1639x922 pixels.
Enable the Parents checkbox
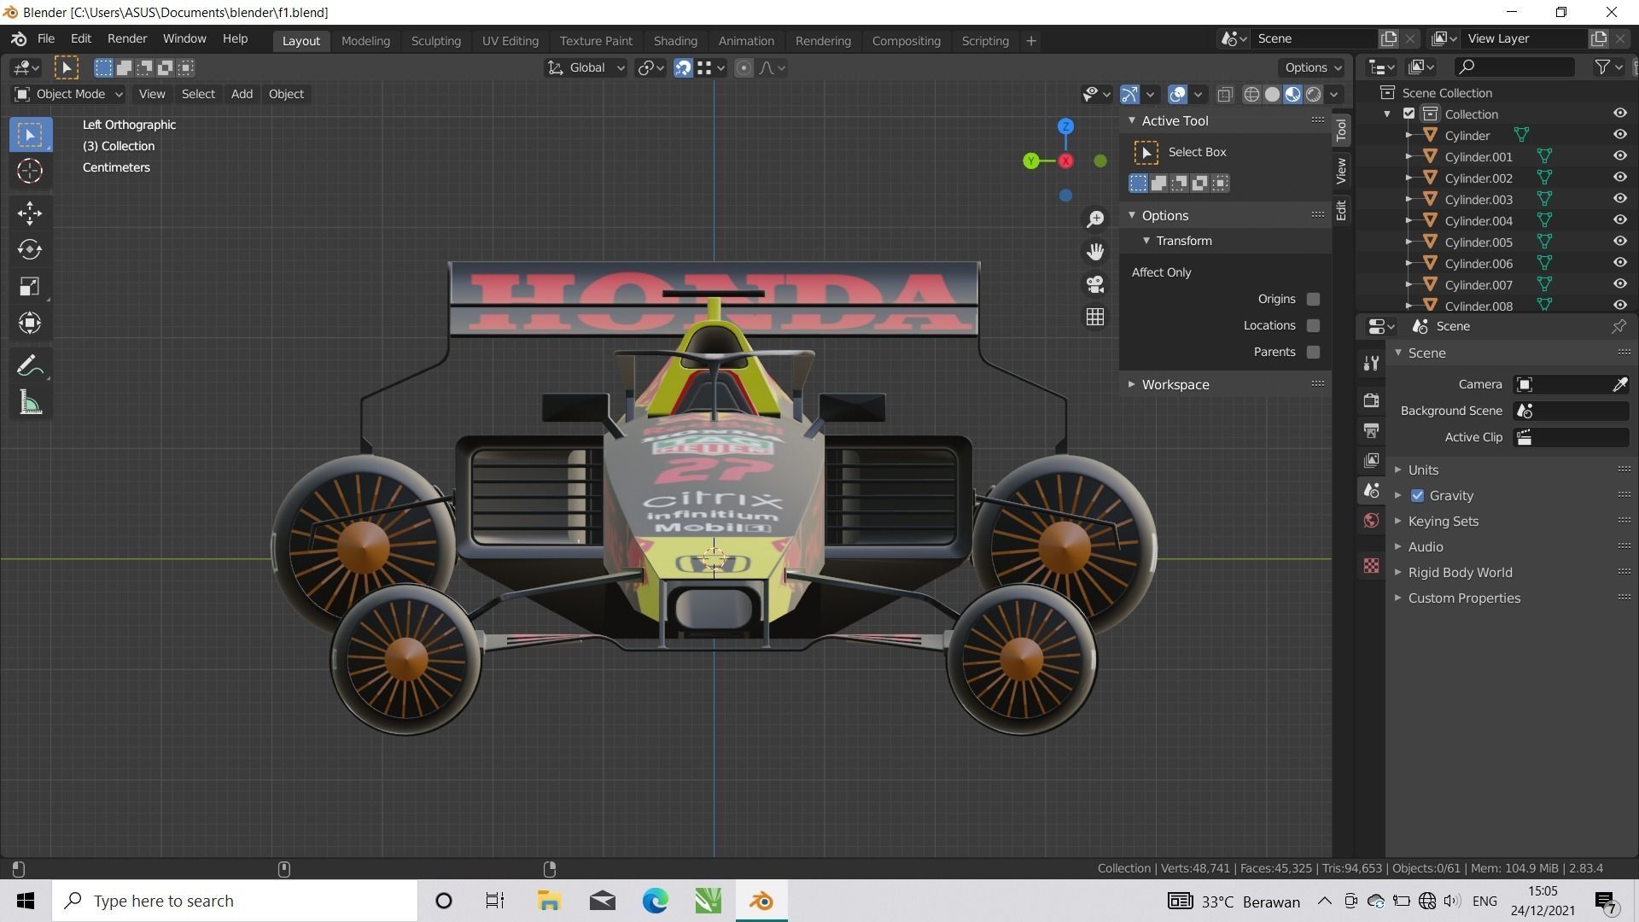[1313, 352]
